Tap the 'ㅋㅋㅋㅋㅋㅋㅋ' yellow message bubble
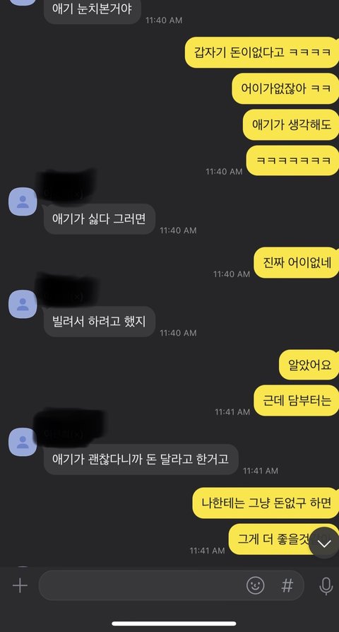The width and height of the screenshot is (339, 632). (292, 160)
